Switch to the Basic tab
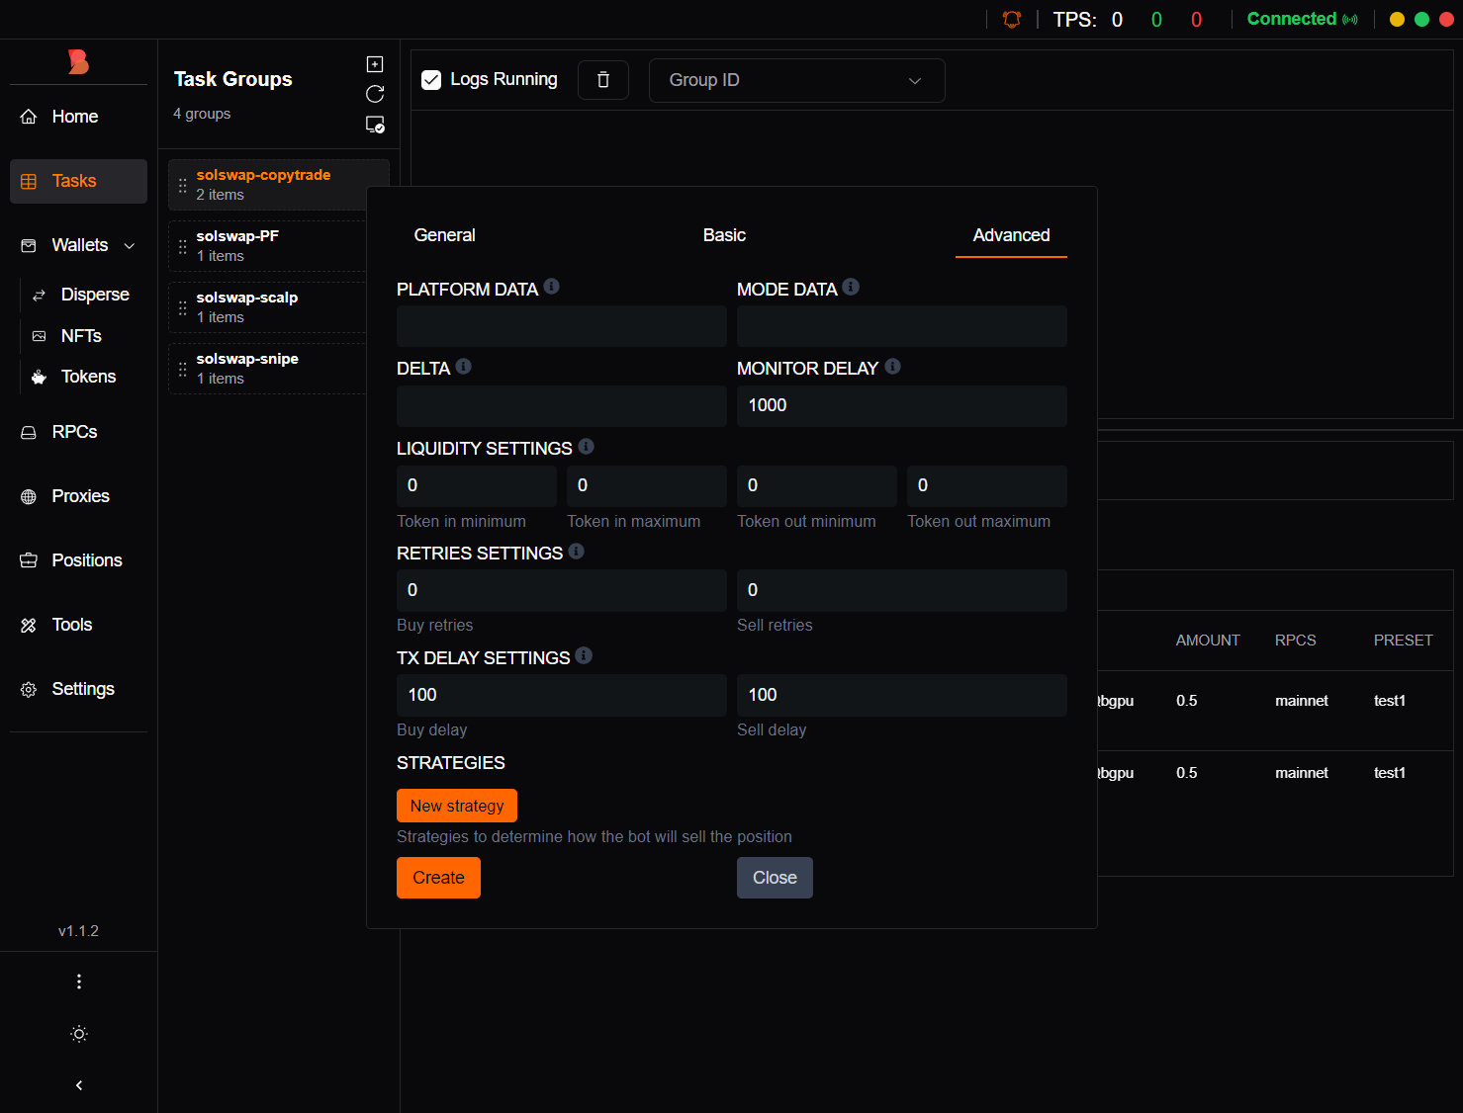This screenshot has height=1113, width=1463. [x=724, y=235]
